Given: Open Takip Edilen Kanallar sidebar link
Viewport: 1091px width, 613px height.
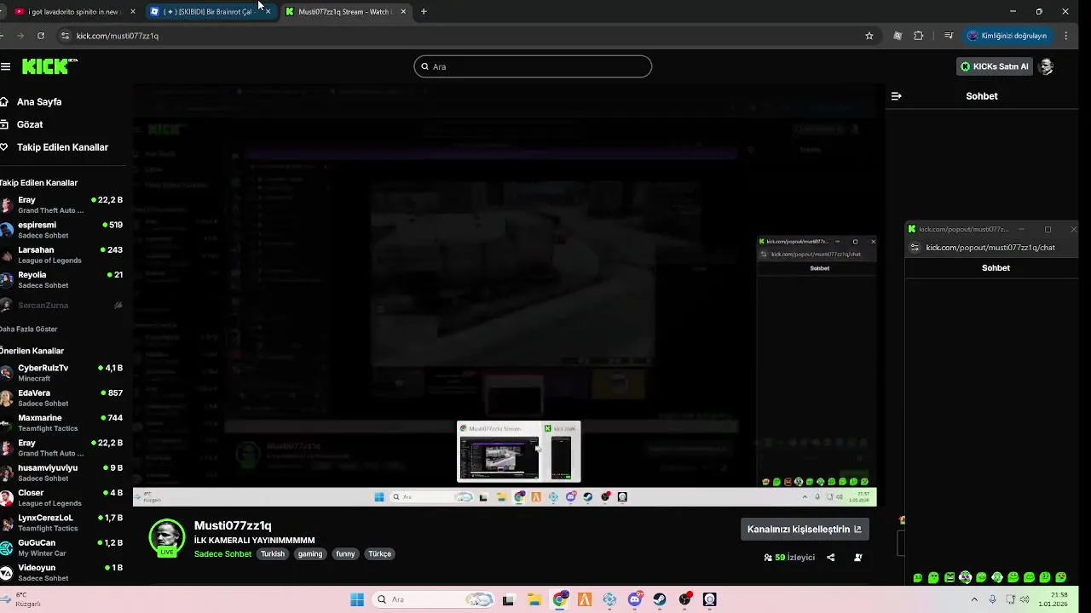Looking at the screenshot, I should point(55,147).
